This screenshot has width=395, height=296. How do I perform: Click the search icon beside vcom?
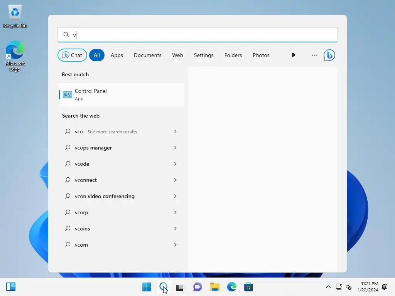tap(68, 245)
